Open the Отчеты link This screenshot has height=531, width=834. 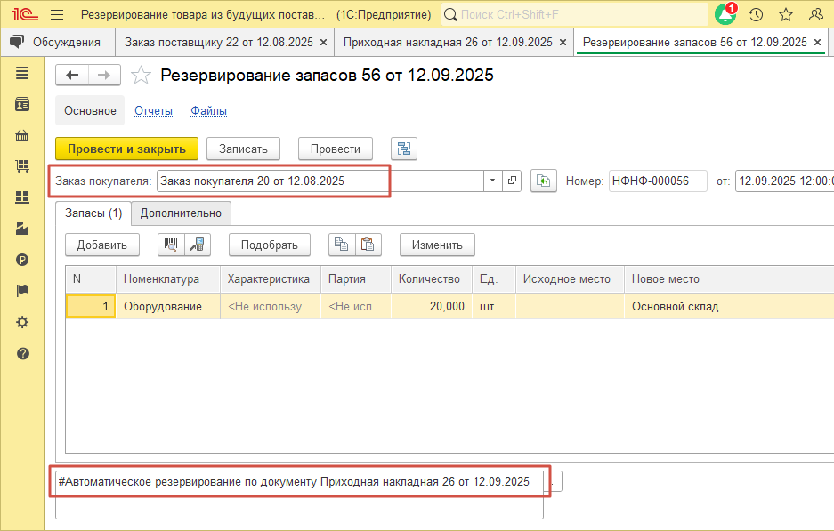[x=153, y=111]
